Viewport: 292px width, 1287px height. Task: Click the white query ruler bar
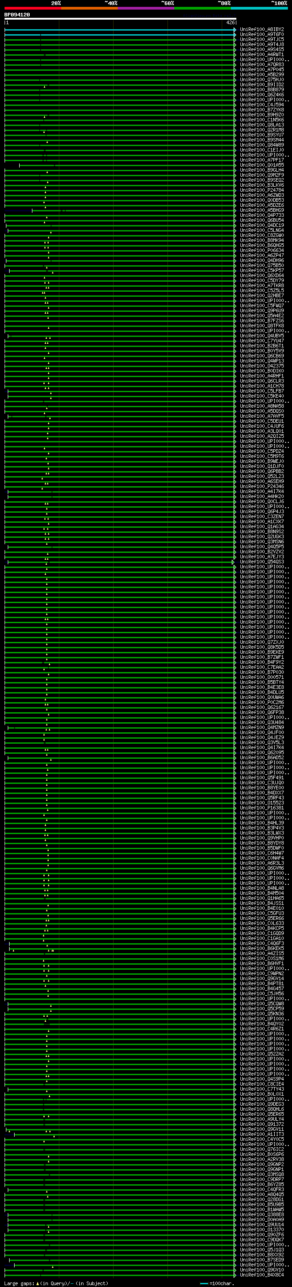(x=120, y=18)
